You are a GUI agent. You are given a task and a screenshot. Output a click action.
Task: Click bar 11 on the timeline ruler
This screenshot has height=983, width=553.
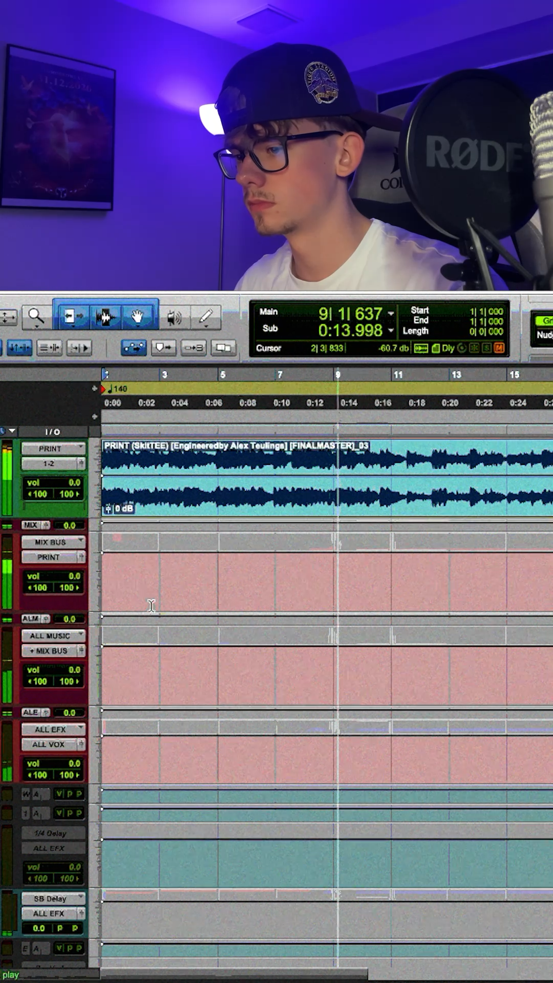point(397,375)
